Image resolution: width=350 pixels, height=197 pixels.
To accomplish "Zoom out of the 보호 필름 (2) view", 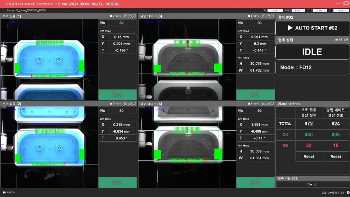I will (x=130, y=104).
